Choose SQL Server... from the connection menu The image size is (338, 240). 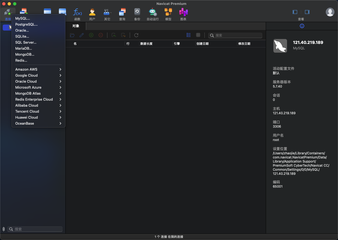point(38,42)
